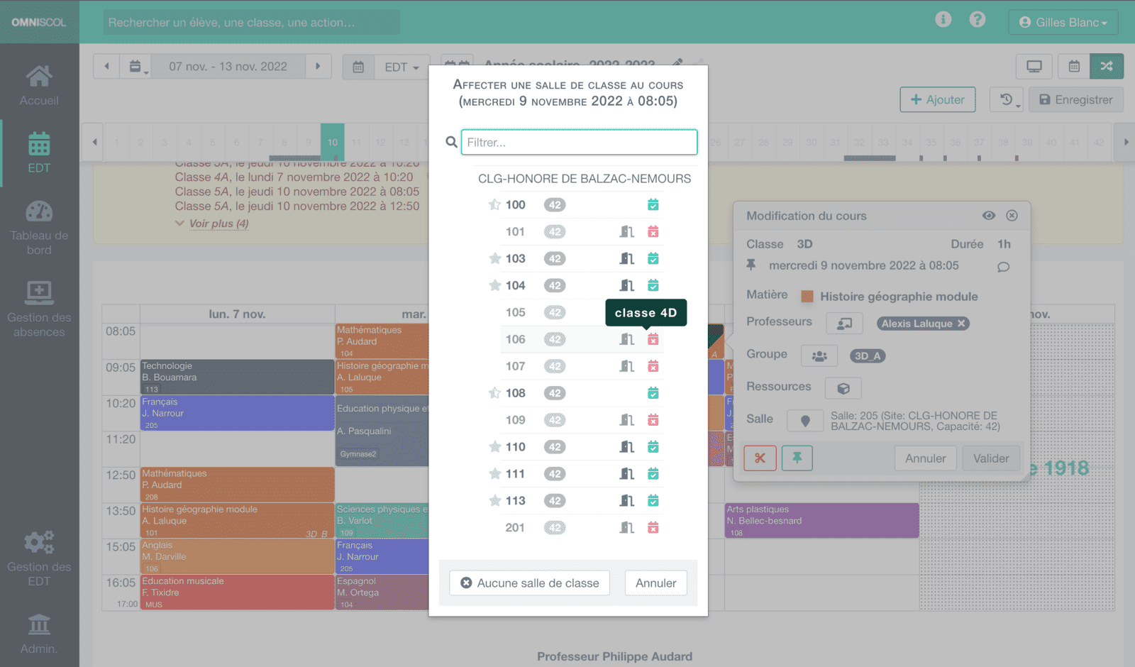Click the green pin button in course panel
This screenshot has width=1135, height=667.
coord(797,458)
